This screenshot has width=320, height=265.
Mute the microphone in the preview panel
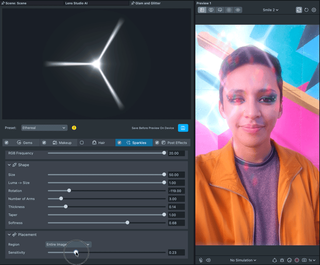click(x=200, y=260)
